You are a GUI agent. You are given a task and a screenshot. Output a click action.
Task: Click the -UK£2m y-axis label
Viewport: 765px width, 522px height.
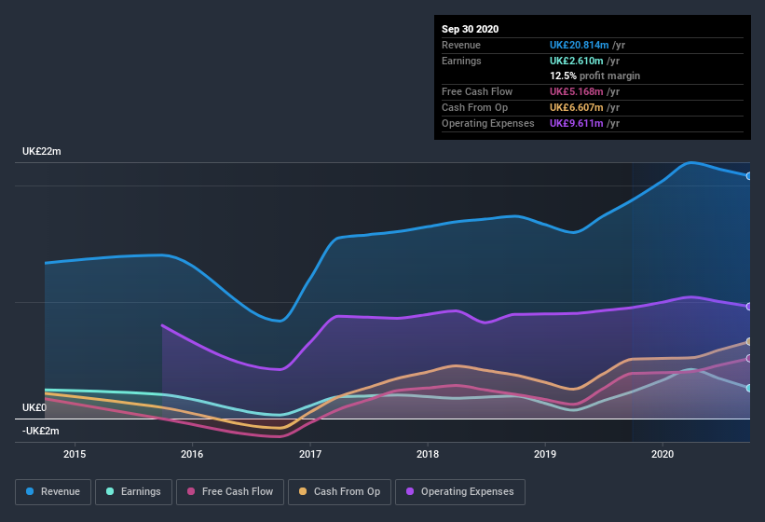pyautogui.click(x=40, y=431)
